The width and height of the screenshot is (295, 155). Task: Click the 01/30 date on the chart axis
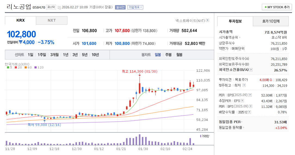pos(143,149)
